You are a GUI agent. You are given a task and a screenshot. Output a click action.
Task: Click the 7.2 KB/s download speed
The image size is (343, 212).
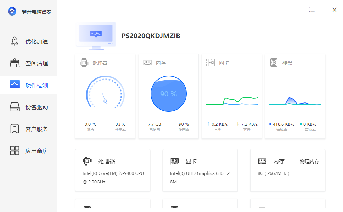tap(249, 124)
